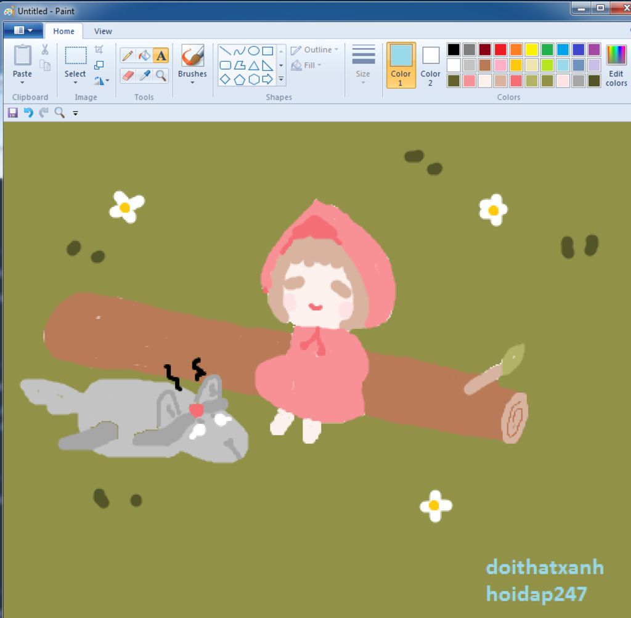Viewport: 631px width, 618px height.
Task: Click the Cut scissors icon
Action: (x=44, y=50)
